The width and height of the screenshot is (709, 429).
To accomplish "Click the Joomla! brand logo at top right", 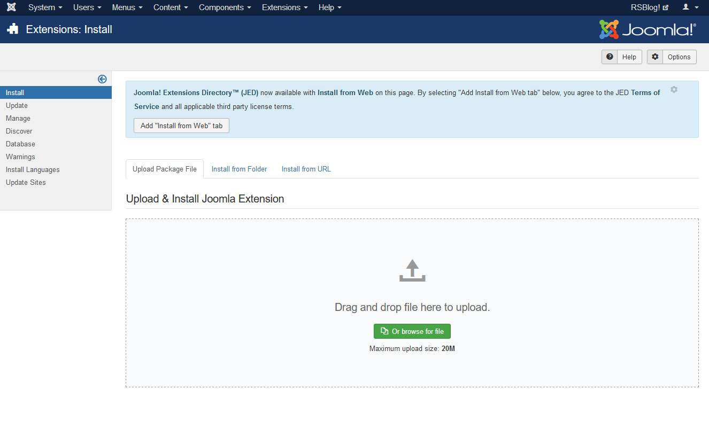I will [648, 29].
